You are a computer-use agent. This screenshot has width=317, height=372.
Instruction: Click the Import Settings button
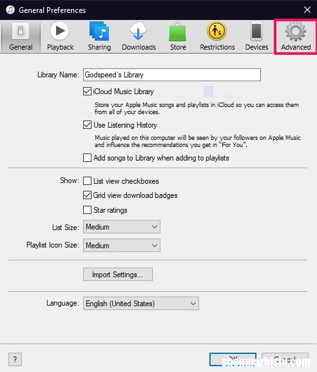118,275
